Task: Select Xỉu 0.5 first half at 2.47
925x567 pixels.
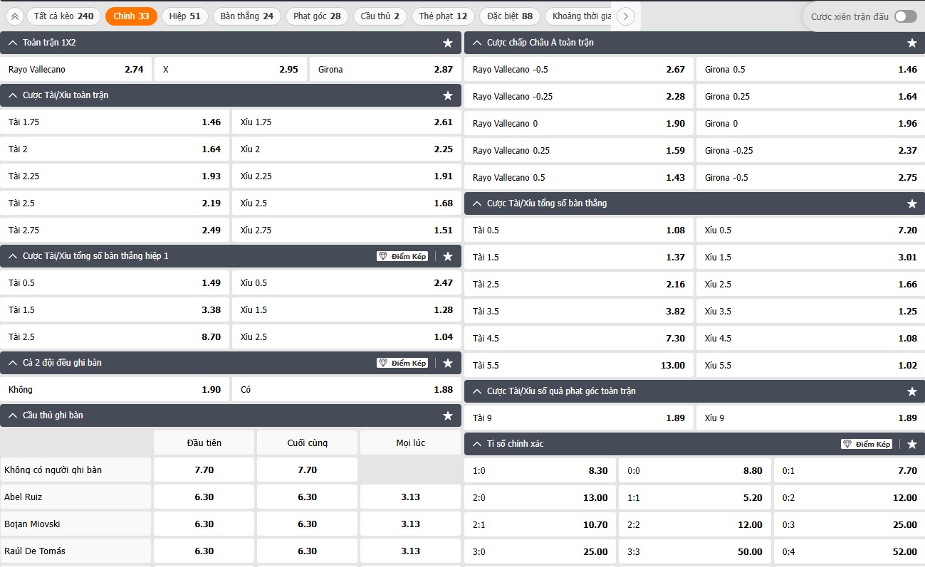Action: click(x=347, y=283)
